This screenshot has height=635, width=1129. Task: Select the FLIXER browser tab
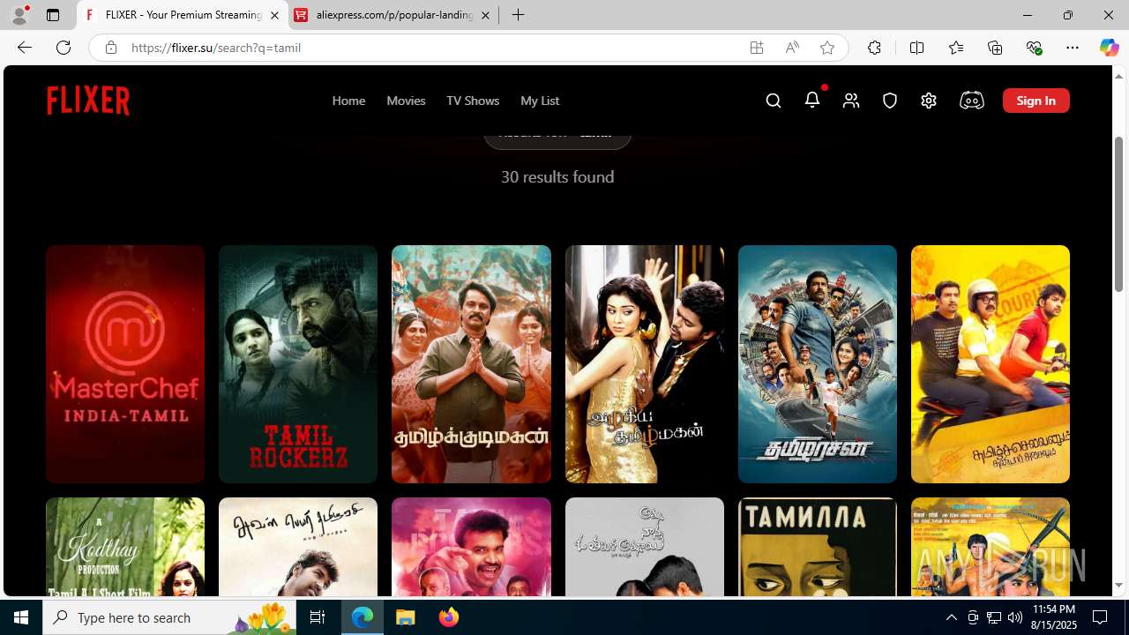point(183,15)
